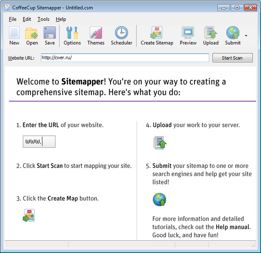261x253 pixels.
Task: Click the Website URL label
Action: (21, 58)
